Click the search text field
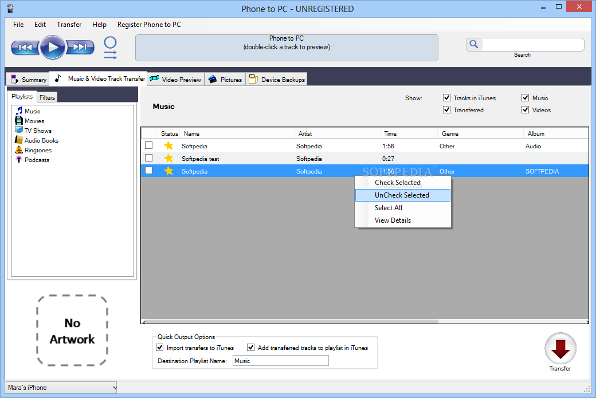Screen dimensions: 596x398 pyautogui.click(x=533, y=45)
